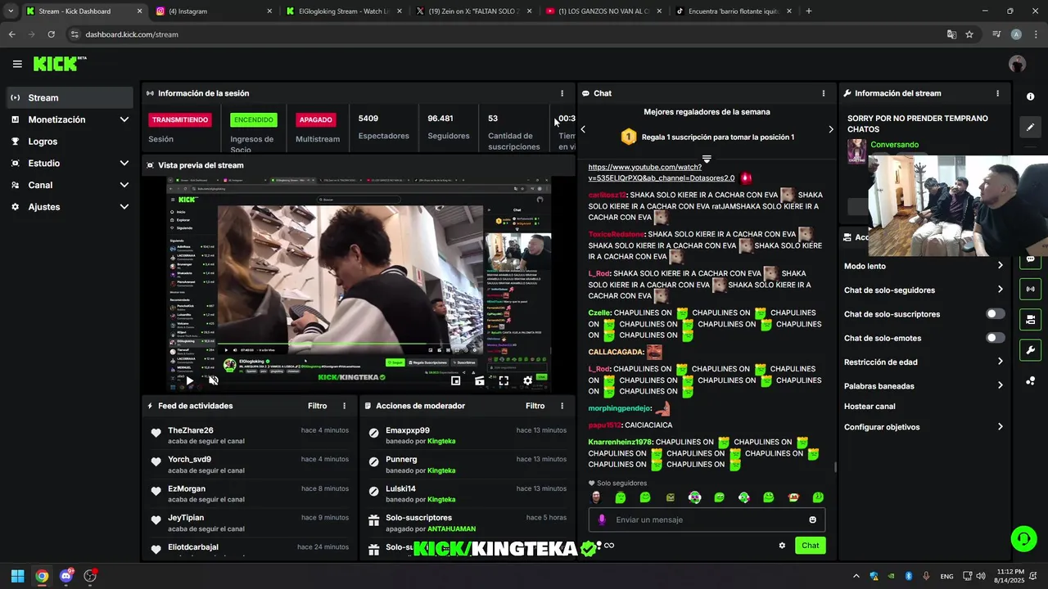Open options menu of Información del stream
Screen dimensions: 1048x589
point(997,93)
